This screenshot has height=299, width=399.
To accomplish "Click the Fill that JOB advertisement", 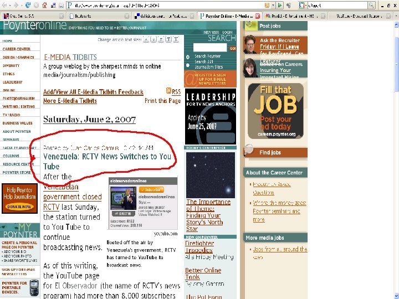I will pyautogui.click(x=275, y=111).
